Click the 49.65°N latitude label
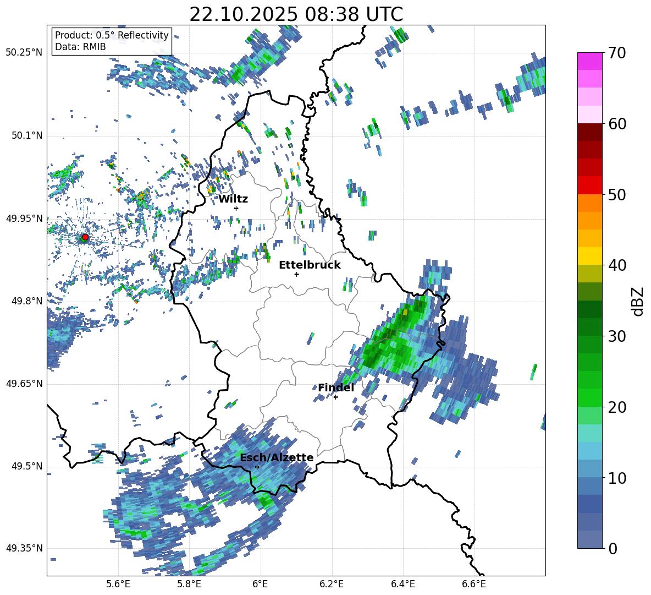The width and height of the screenshot is (651, 595). coord(24,384)
